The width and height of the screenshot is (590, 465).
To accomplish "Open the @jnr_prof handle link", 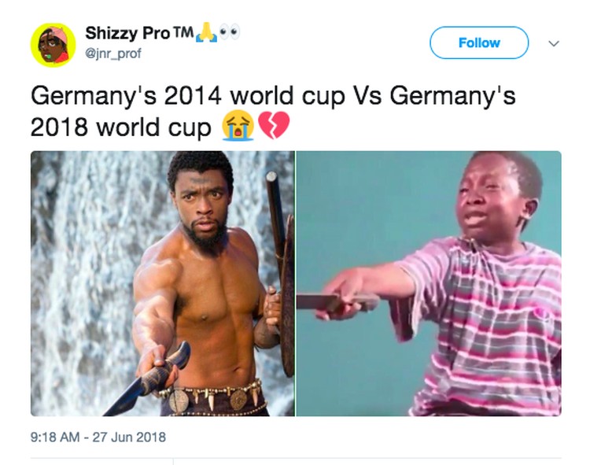I will [113, 54].
